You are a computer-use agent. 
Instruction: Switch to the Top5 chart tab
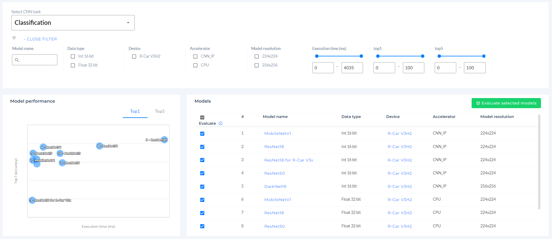click(160, 112)
